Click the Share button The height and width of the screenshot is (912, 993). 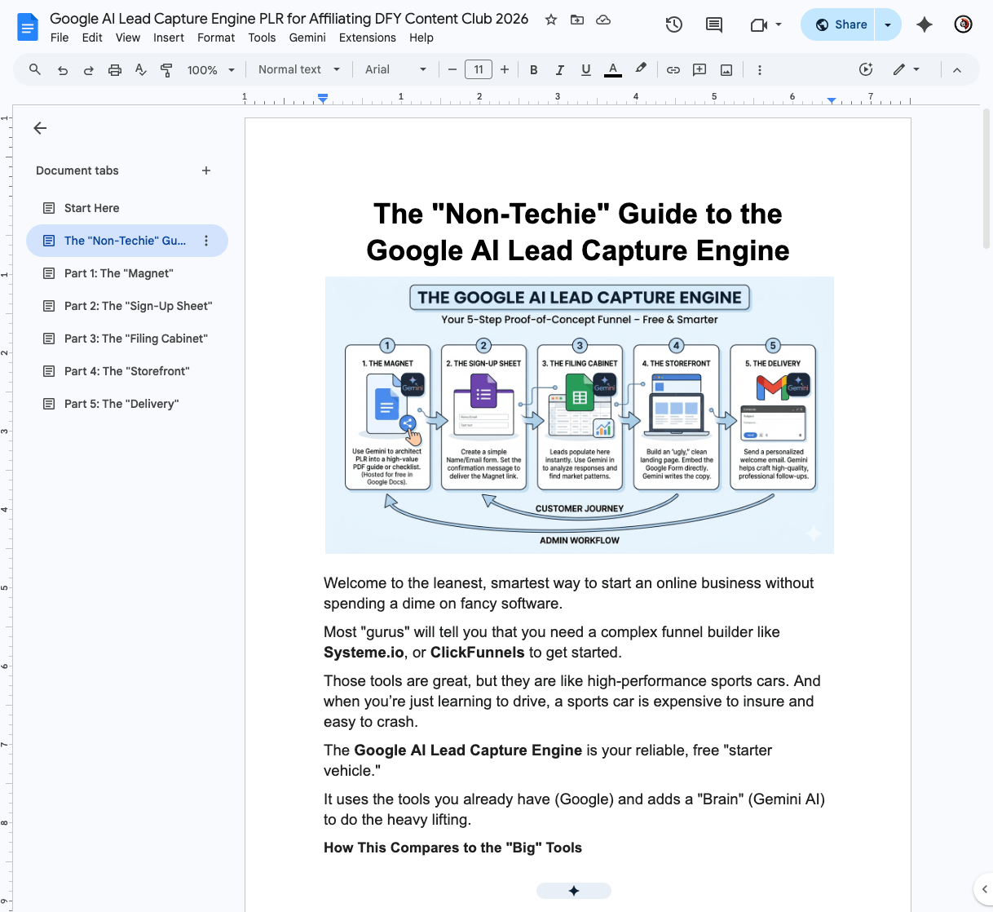tap(839, 24)
